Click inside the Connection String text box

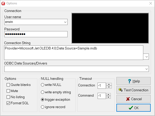(74, 53)
